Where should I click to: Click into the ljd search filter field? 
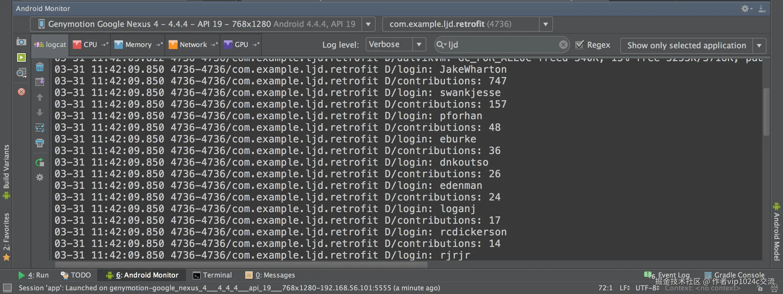tap(502, 45)
